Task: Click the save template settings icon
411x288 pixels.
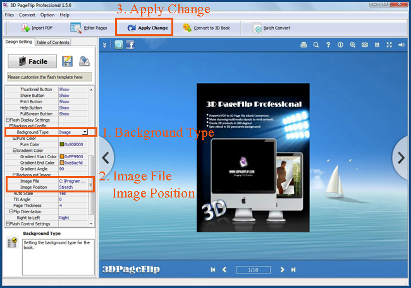Action: pyautogui.click(x=68, y=61)
